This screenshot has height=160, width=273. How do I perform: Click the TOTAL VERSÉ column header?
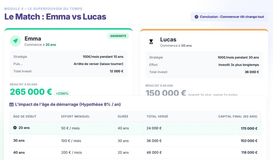click(x=157, y=117)
